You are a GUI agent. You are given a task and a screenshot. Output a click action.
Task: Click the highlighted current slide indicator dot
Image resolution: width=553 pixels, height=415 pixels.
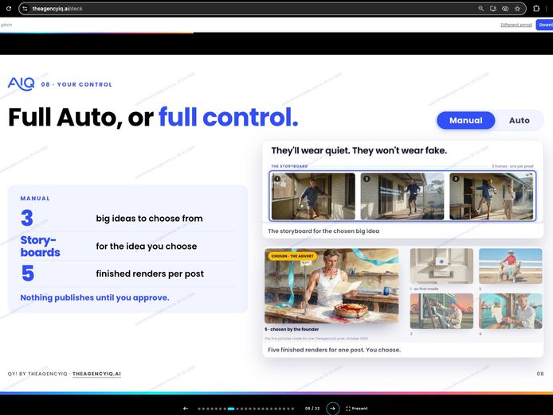click(x=231, y=409)
